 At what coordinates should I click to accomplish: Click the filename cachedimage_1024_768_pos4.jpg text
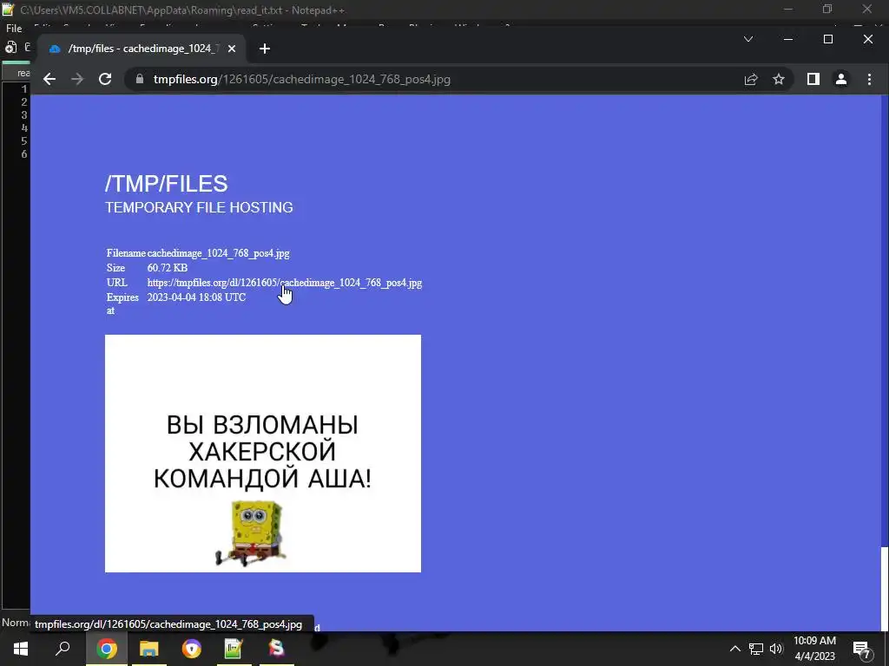[x=218, y=253]
